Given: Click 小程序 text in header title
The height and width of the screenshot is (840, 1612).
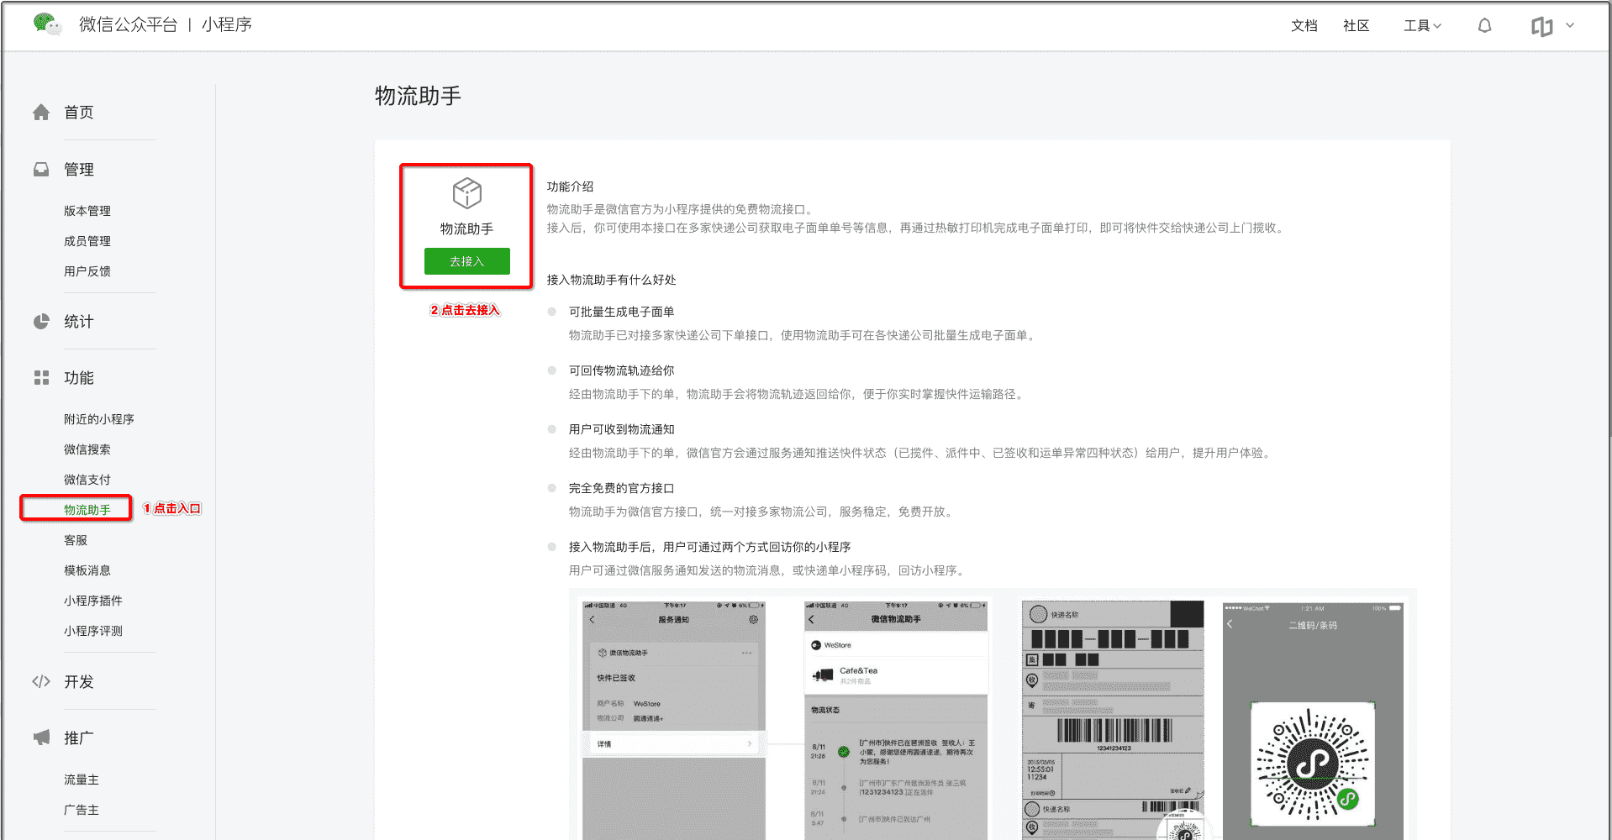Looking at the screenshot, I should tap(227, 24).
